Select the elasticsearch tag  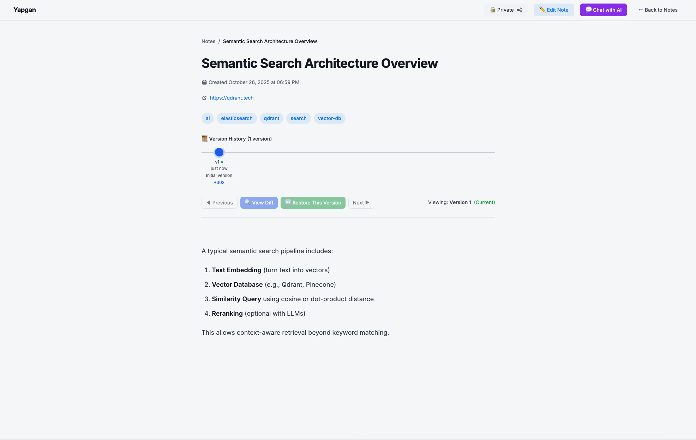[x=236, y=118]
